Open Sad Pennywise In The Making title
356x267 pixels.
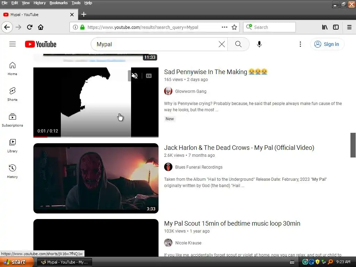(x=216, y=72)
